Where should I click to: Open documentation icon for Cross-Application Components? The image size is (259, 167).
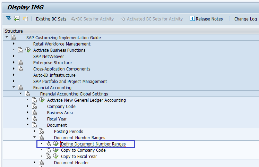[20, 69]
